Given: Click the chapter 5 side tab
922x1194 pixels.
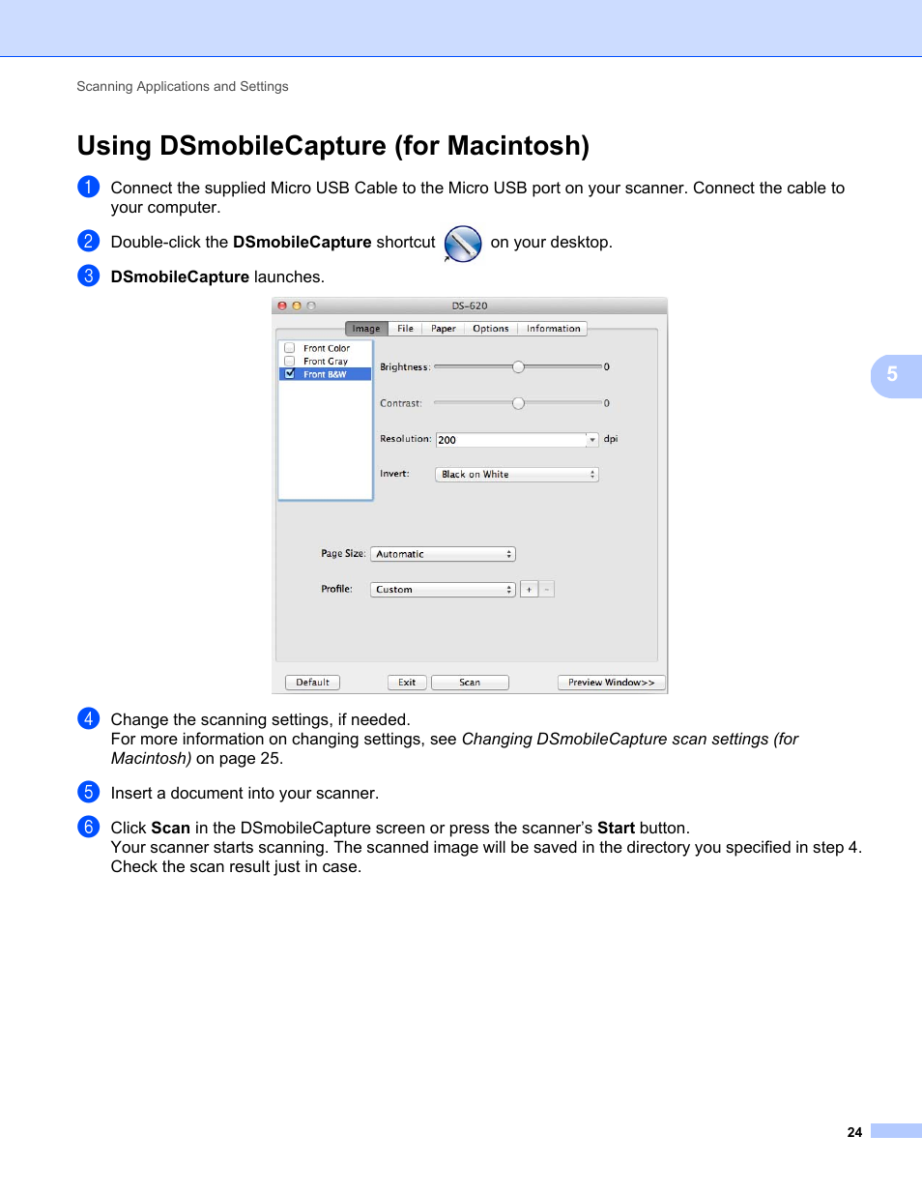Looking at the screenshot, I should (896, 376).
